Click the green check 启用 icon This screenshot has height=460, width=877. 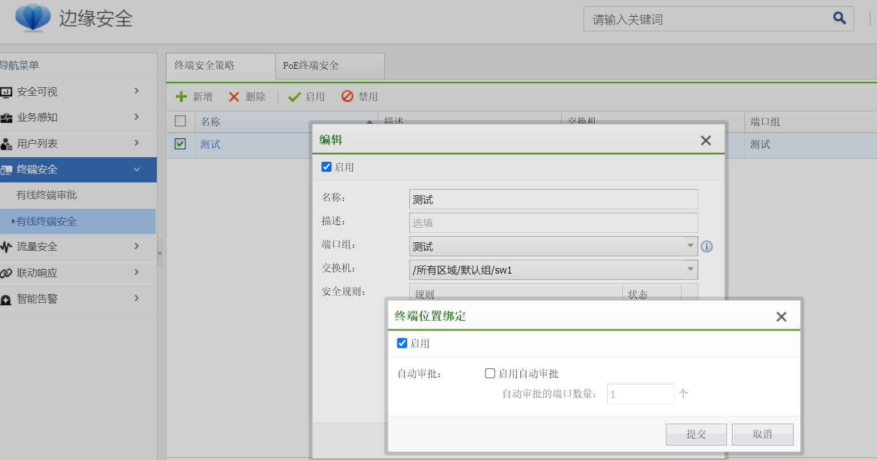point(295,97)
